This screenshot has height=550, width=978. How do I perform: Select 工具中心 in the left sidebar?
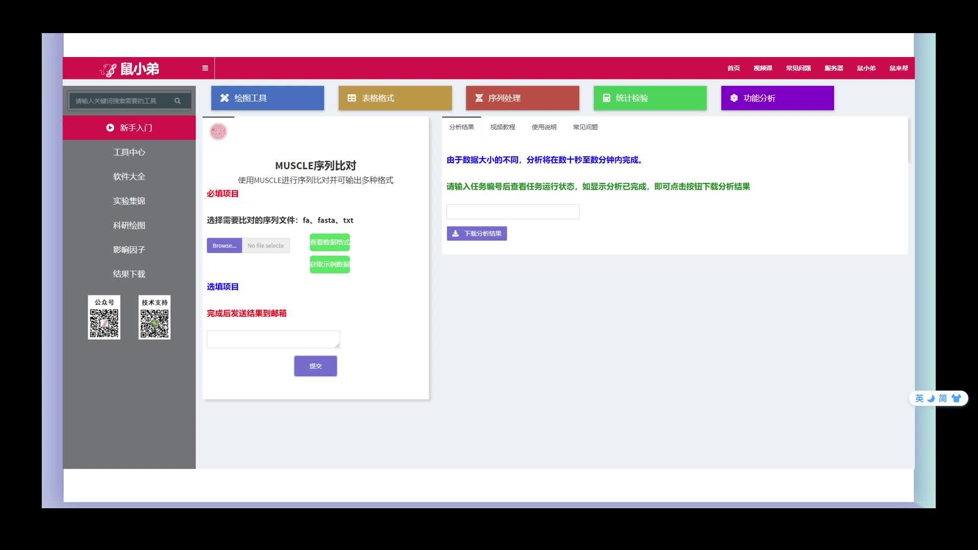tap(129, 152)
